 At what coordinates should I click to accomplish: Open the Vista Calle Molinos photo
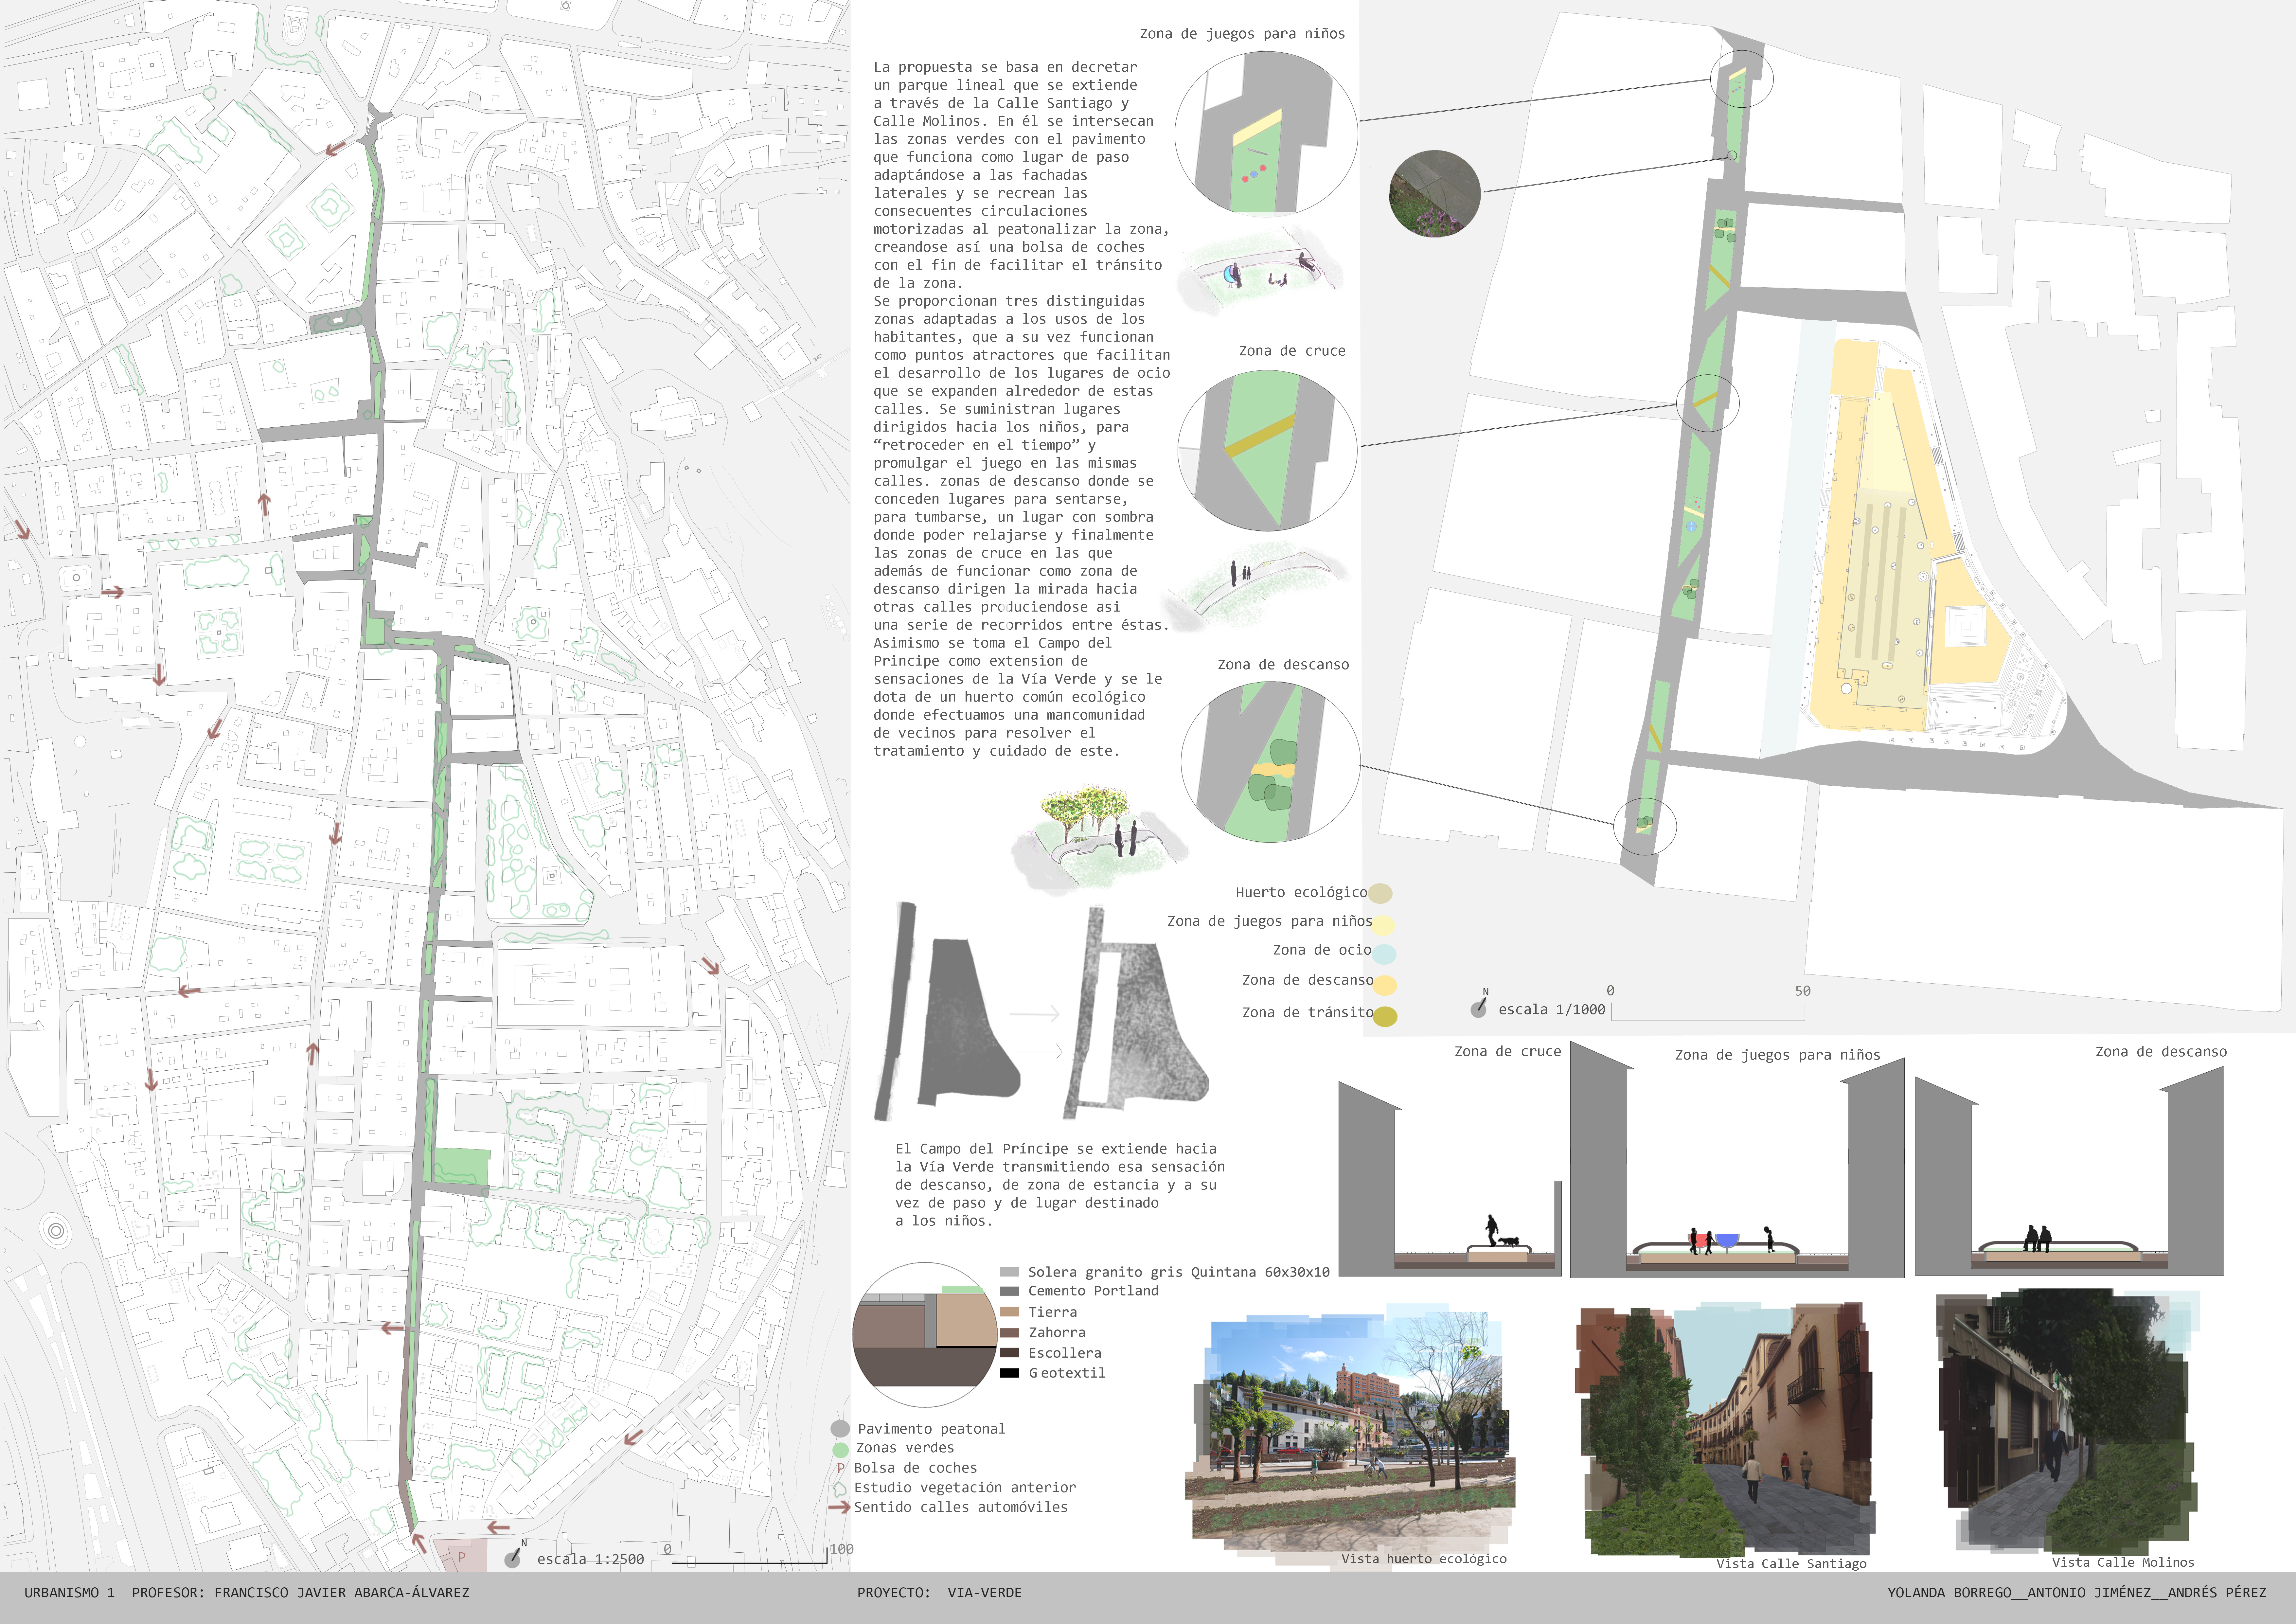click(x=2068, y=1422)
